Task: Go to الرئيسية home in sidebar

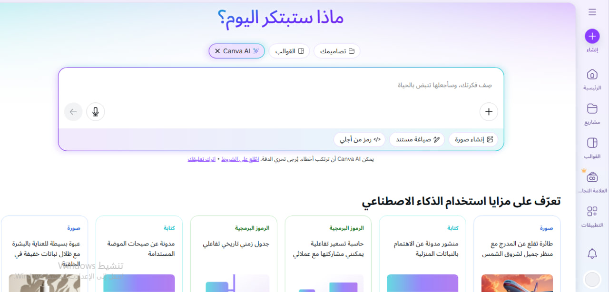Action: pyautogui.click(x=592, y=79)
